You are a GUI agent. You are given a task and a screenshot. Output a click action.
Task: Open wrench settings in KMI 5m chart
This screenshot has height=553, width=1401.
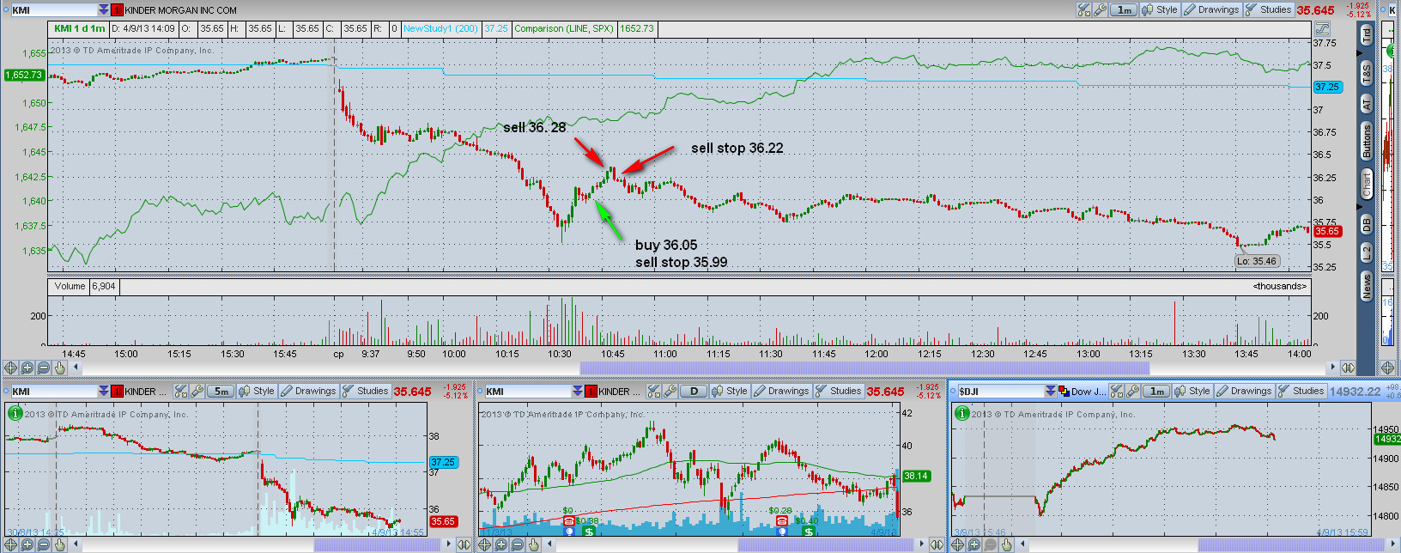[196, 391]
